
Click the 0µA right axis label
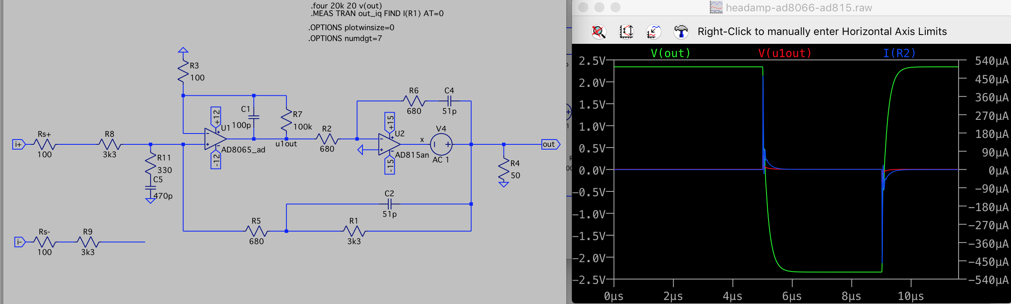999,170
